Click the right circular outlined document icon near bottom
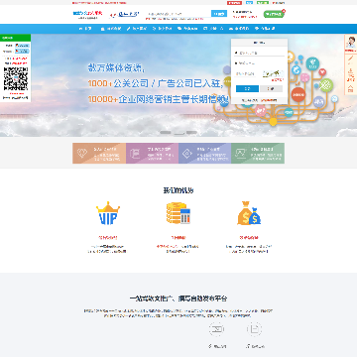This screenshot has height=357, width=357. click(x=254, y=329)
